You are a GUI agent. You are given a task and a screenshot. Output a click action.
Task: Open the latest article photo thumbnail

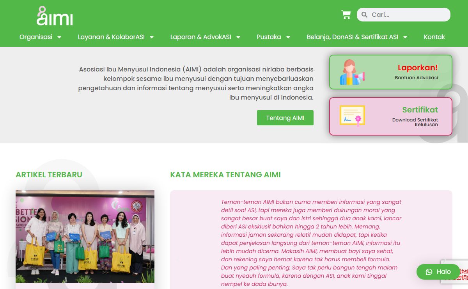(x=85, y=236)
